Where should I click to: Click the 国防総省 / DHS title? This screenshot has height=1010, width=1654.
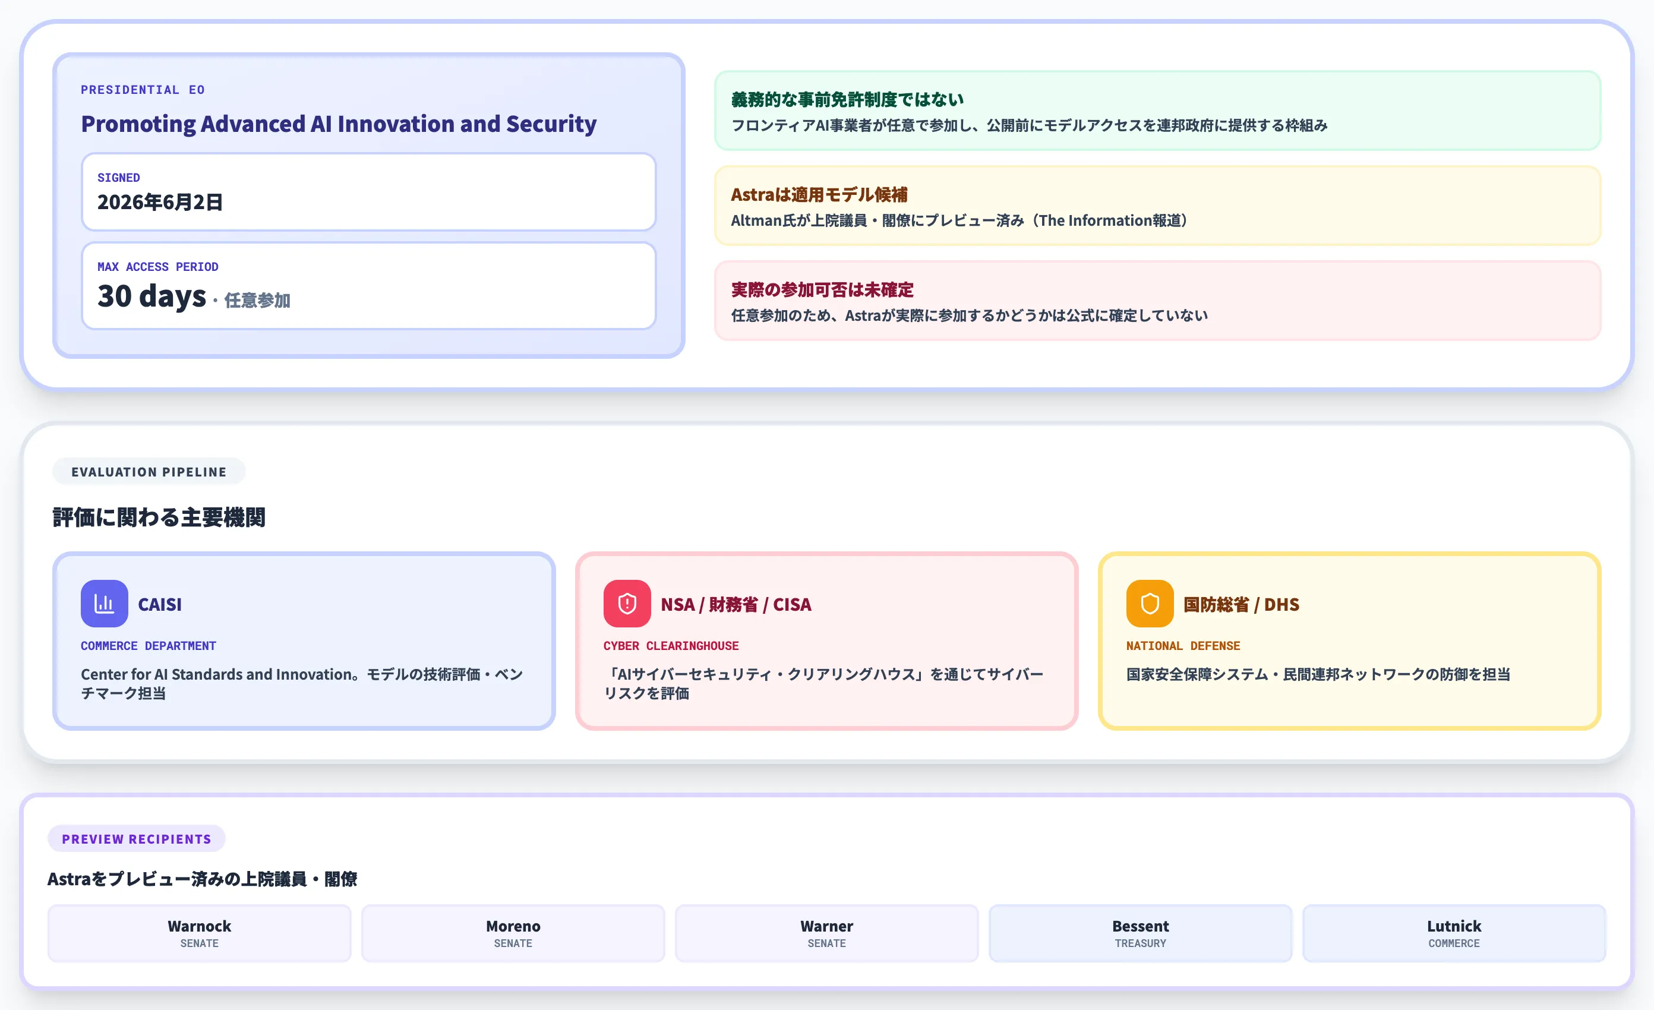pyautogui.click(x=1241, y=604)
